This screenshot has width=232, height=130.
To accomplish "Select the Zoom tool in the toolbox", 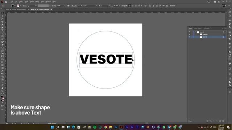I will (3, 91).
